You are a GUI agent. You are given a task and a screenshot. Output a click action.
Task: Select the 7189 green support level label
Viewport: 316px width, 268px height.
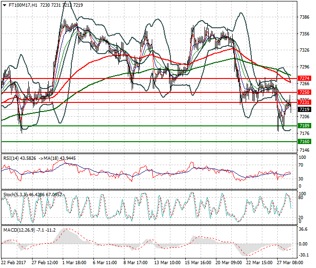pos(304,126)
